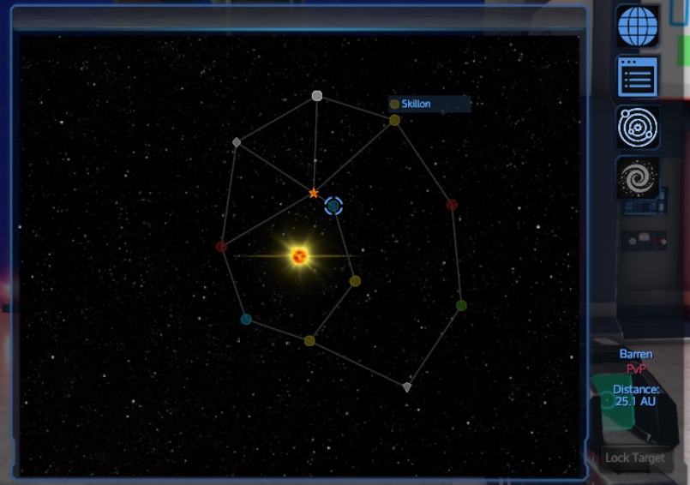The height and width of the screenshot is (485, 690).
Task: Open the globe planet view icon
Action: tap(637, 26)
